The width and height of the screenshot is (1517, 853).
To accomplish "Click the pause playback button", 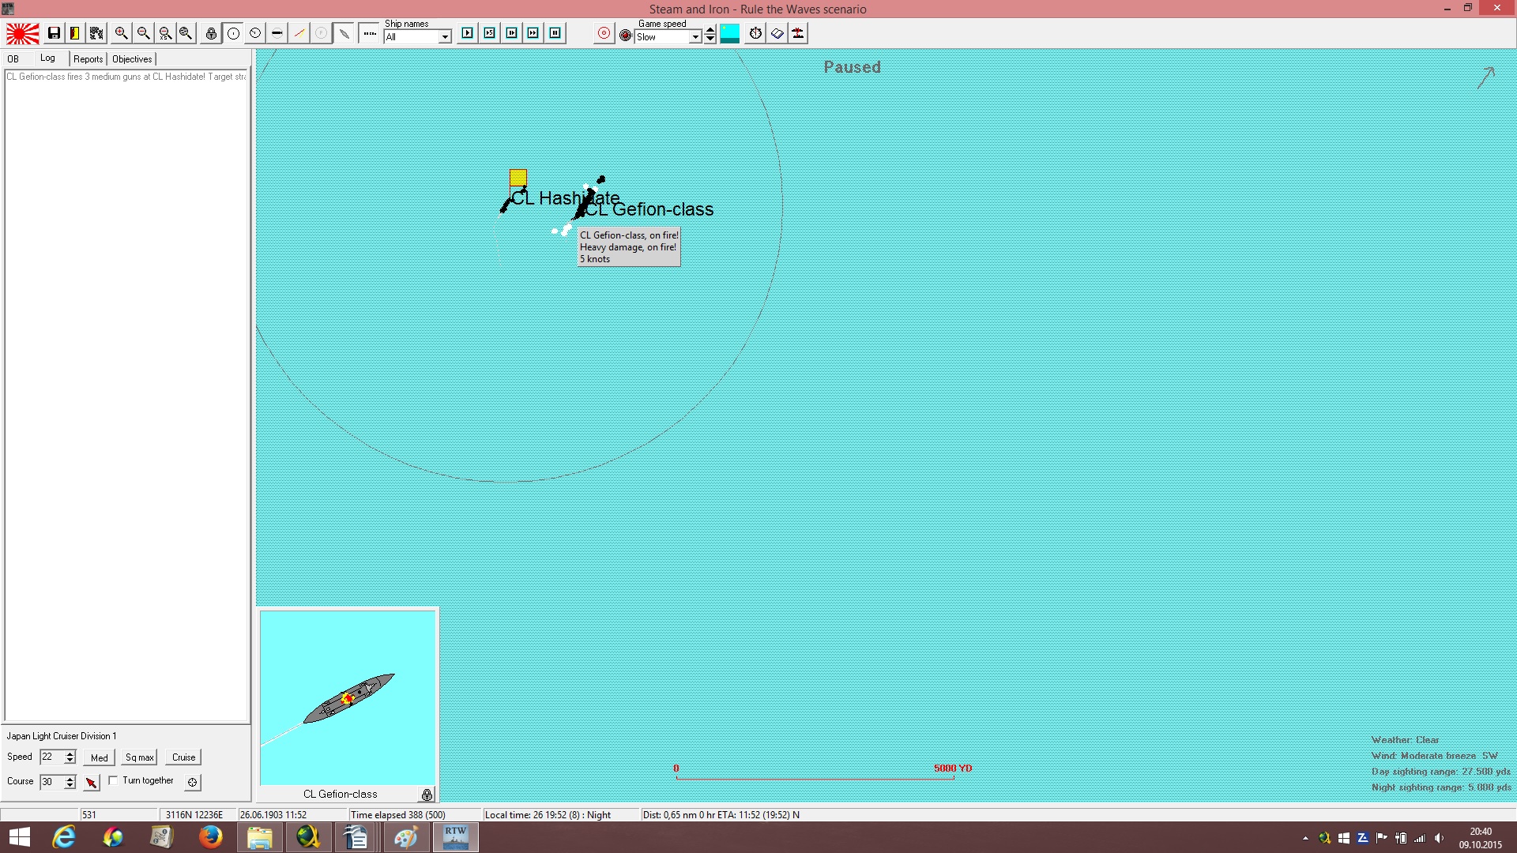I will pos(555,33).
